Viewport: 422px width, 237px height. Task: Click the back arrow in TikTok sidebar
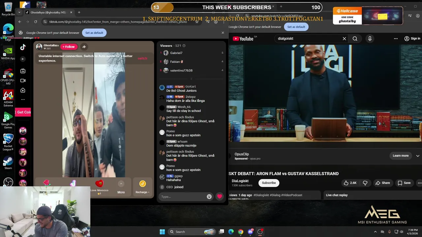pos(23,59)
